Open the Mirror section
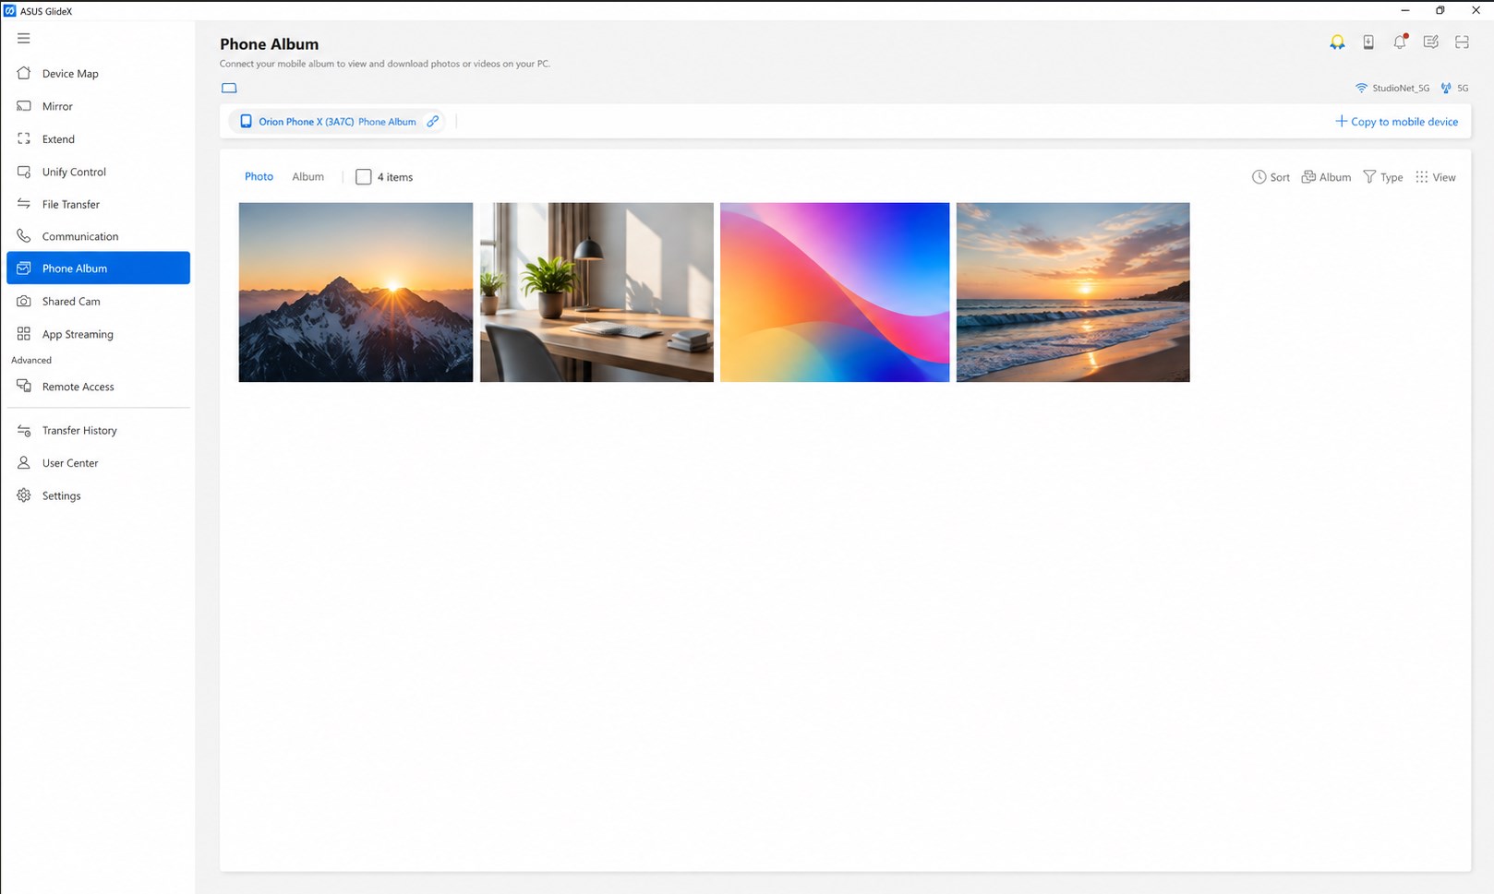1494x894 pixels. pos(98,106)
